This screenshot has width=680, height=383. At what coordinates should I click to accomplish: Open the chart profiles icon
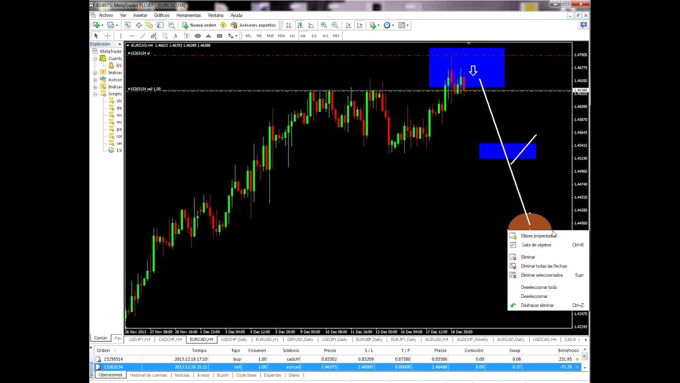(110, 25)
